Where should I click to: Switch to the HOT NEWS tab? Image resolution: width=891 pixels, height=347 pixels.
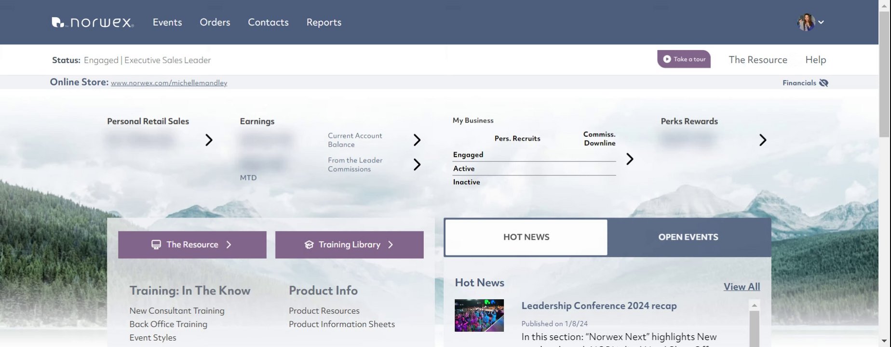coord(526,237)
